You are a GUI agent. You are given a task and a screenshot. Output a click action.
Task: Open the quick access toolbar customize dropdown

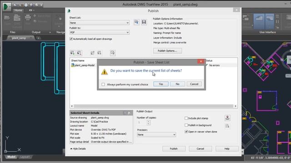(41, 5)
